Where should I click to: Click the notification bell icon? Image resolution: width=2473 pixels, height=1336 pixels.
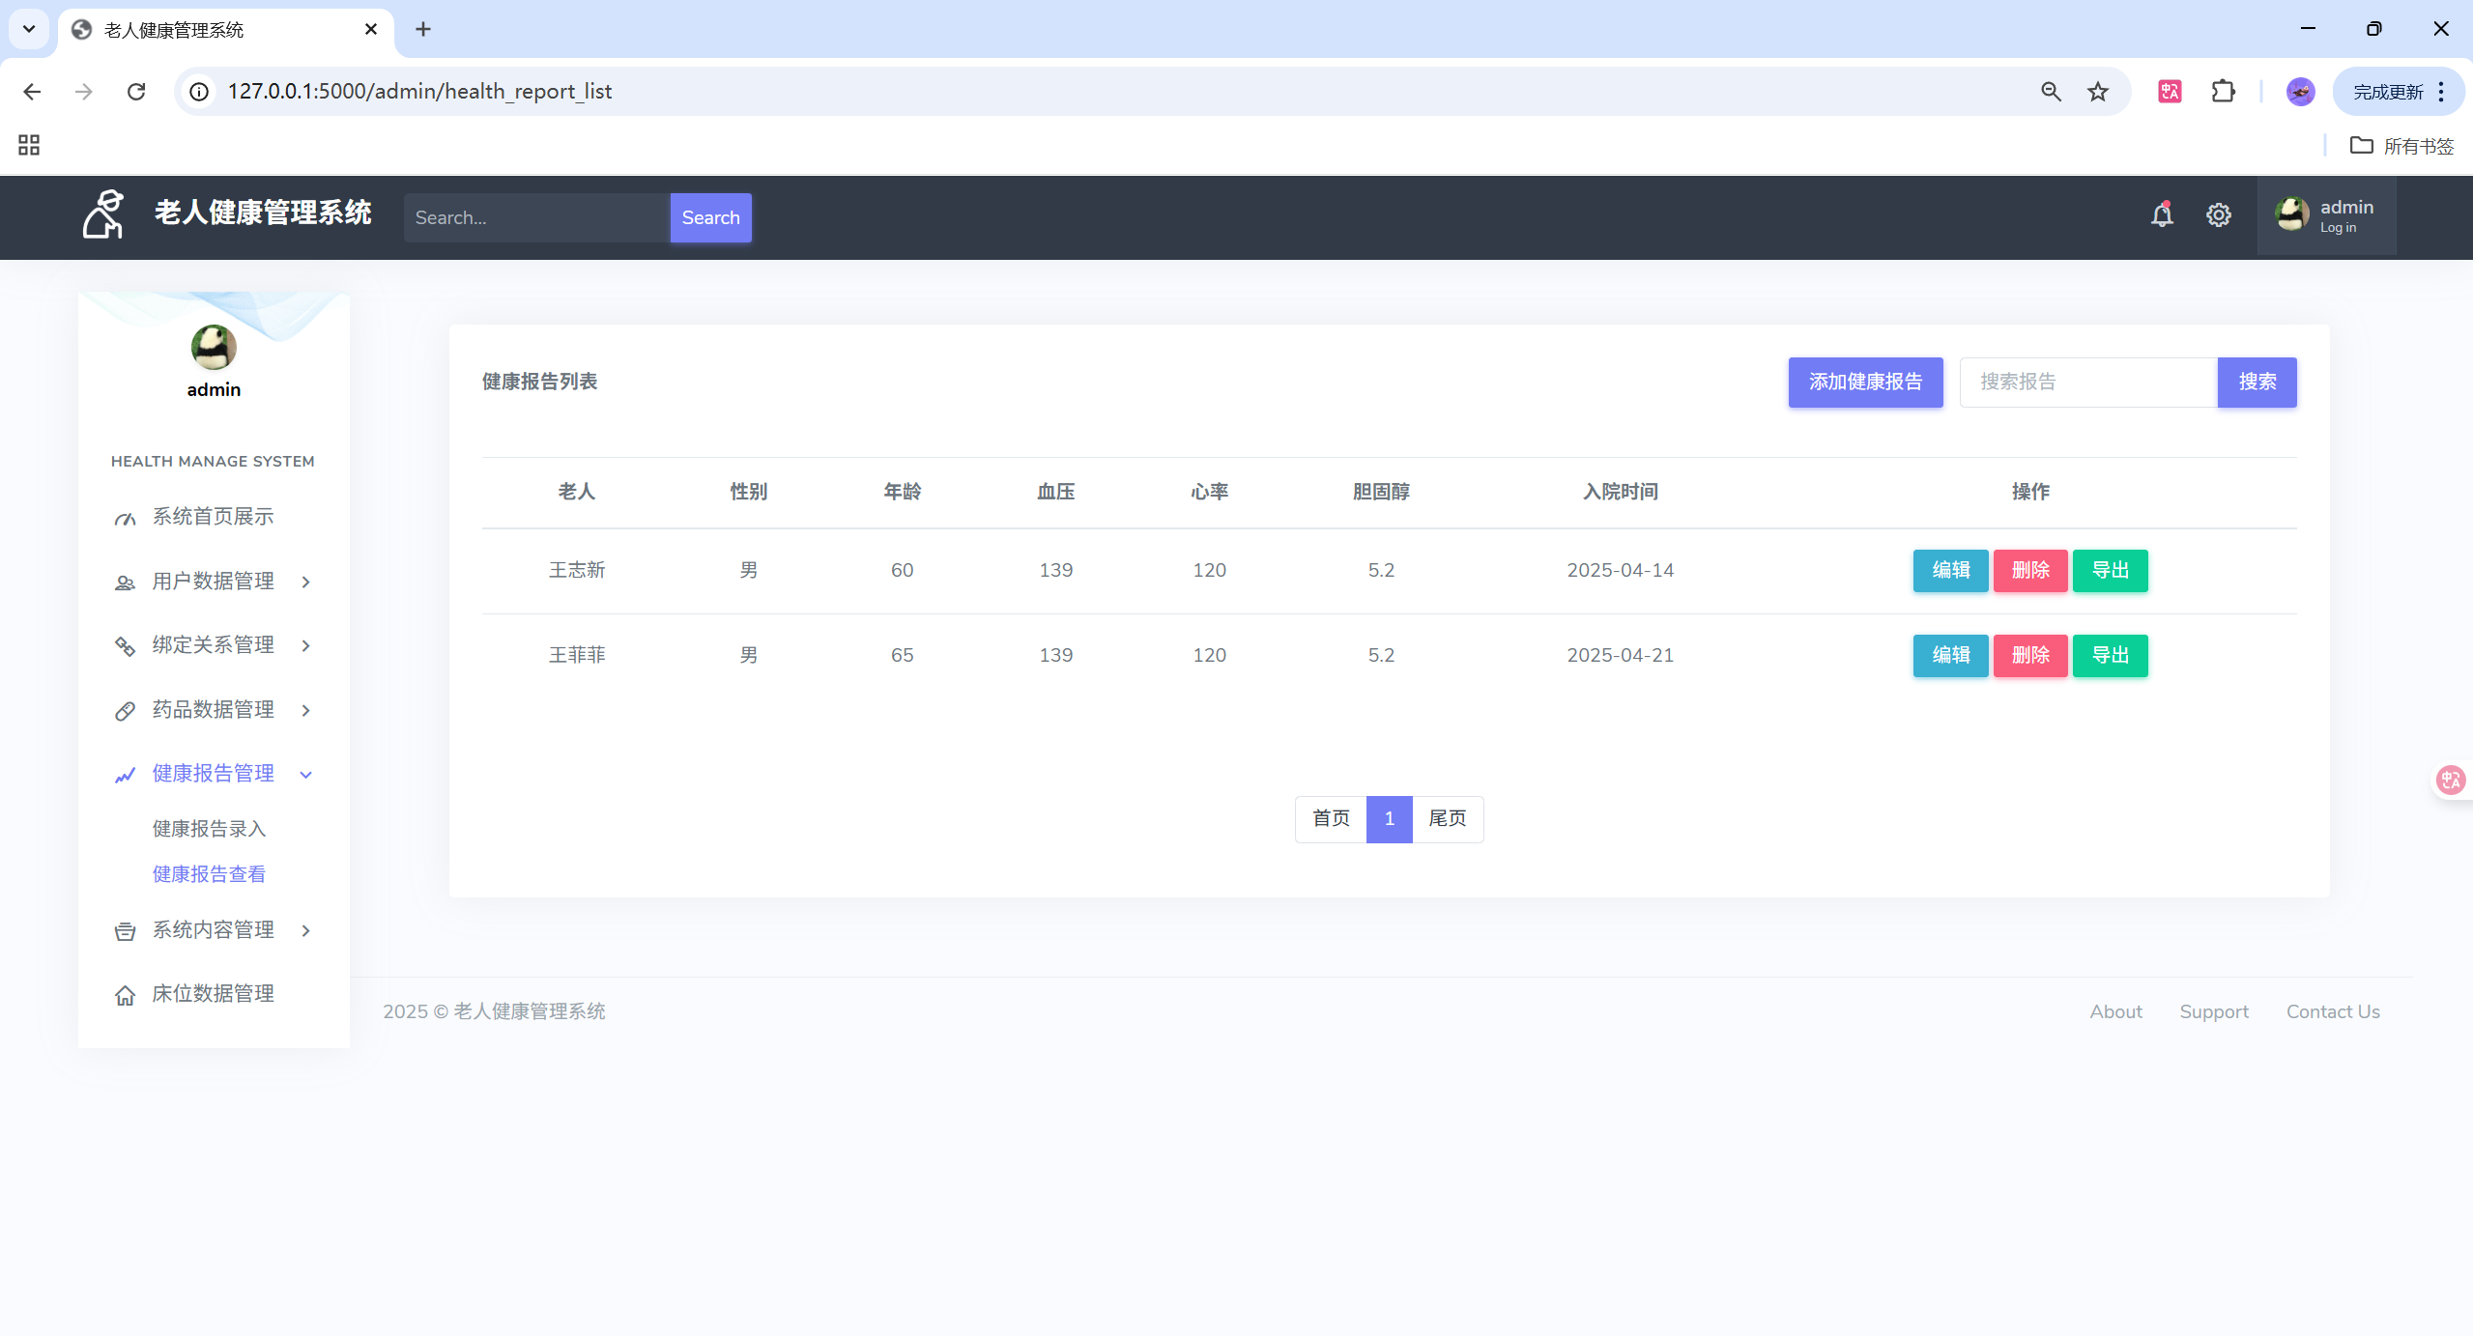2162,214
